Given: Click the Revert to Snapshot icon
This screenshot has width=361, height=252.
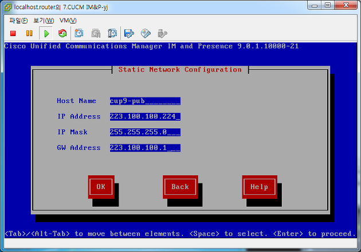Looking at the screenshot, I should pos(96,33).
